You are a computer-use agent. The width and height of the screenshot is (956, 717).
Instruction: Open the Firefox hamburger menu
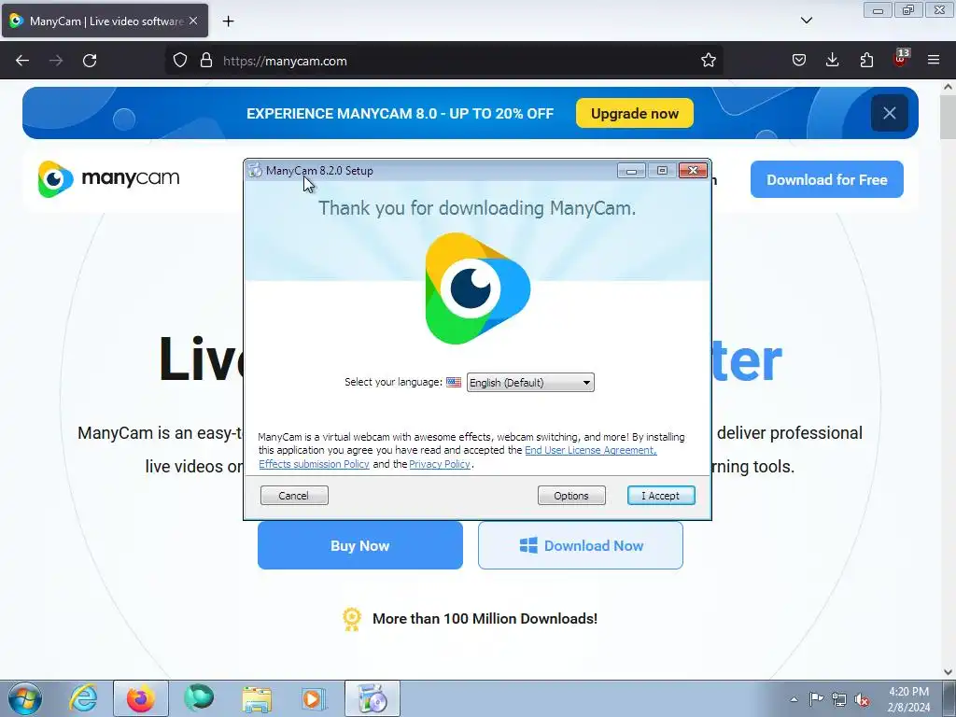click(934, 61)
